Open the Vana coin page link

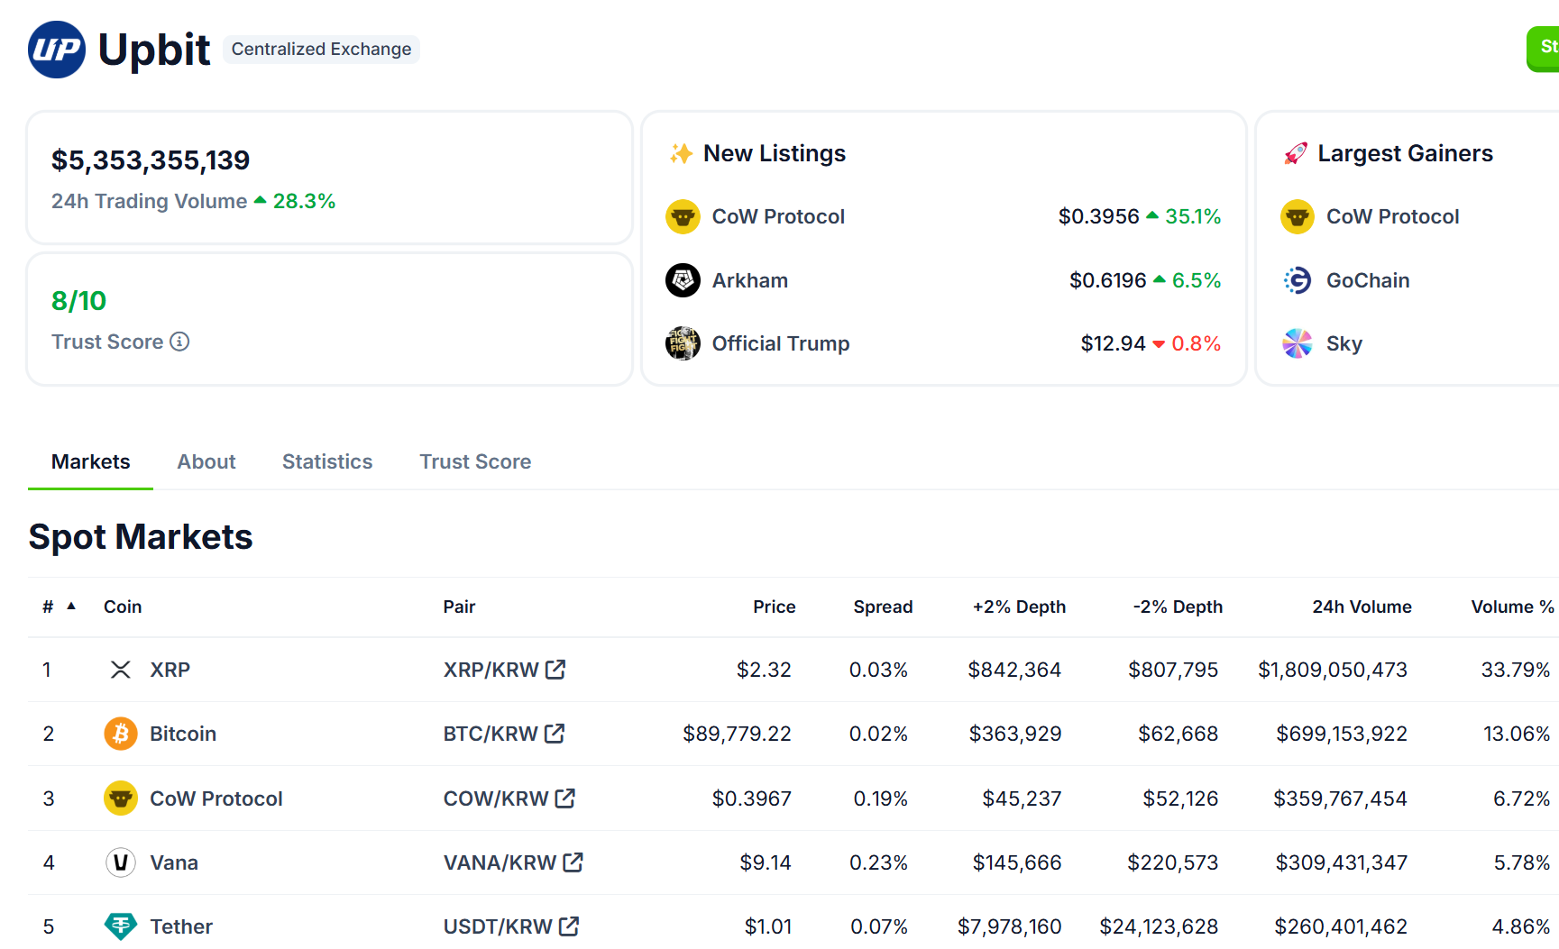click(x=174, y=862)
